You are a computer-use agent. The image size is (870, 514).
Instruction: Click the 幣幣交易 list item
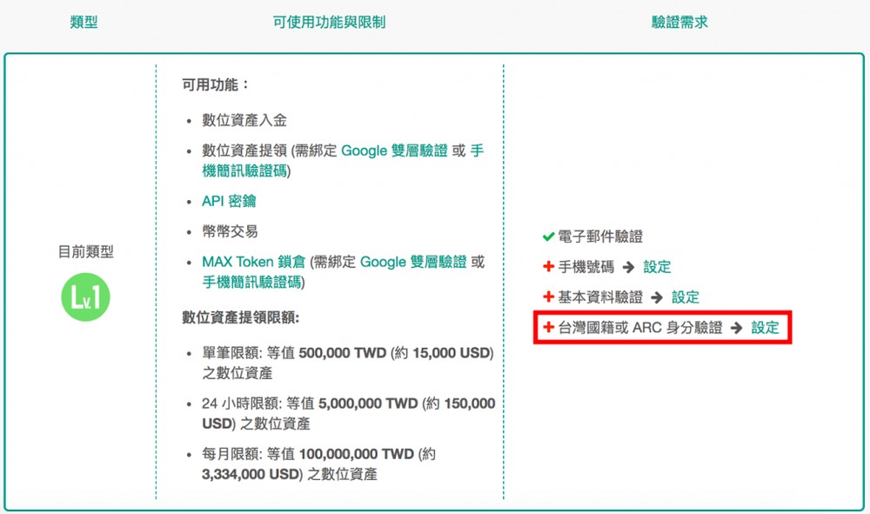coord(230,231)
